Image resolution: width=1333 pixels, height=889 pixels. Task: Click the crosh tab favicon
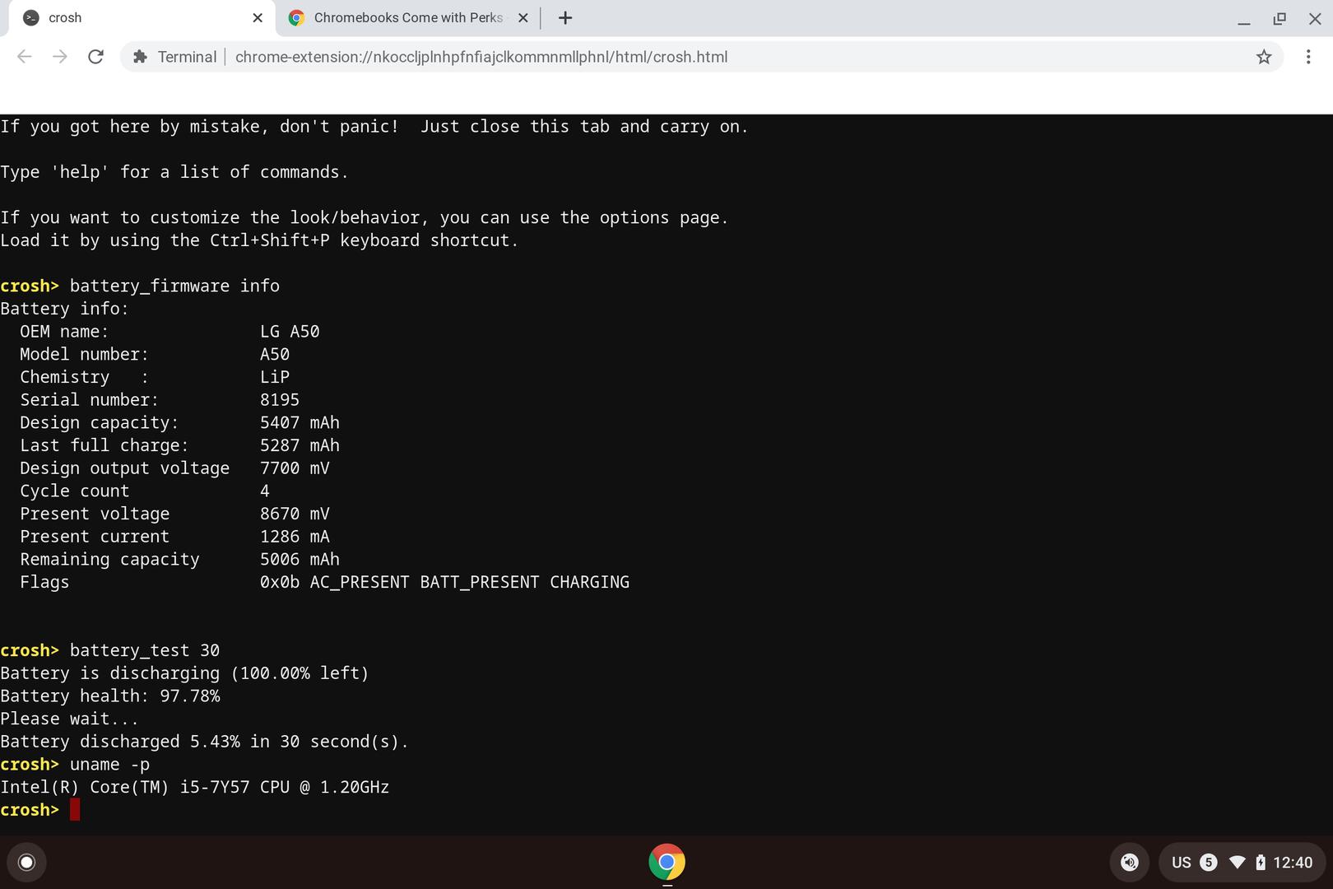coord(30,18)
